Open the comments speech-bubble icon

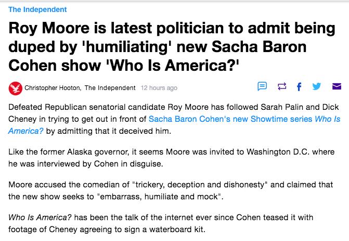click(x=262, y=86)
